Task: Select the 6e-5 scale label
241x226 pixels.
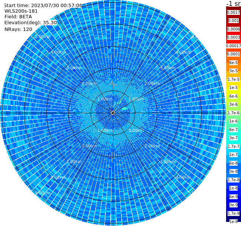Action: click(234, 63)
